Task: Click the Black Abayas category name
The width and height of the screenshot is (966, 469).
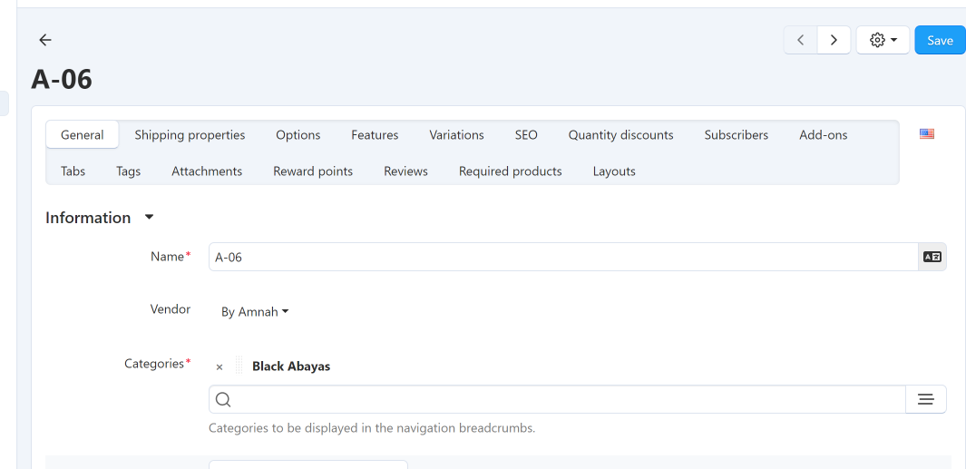Action: click(x=291, y=366)
